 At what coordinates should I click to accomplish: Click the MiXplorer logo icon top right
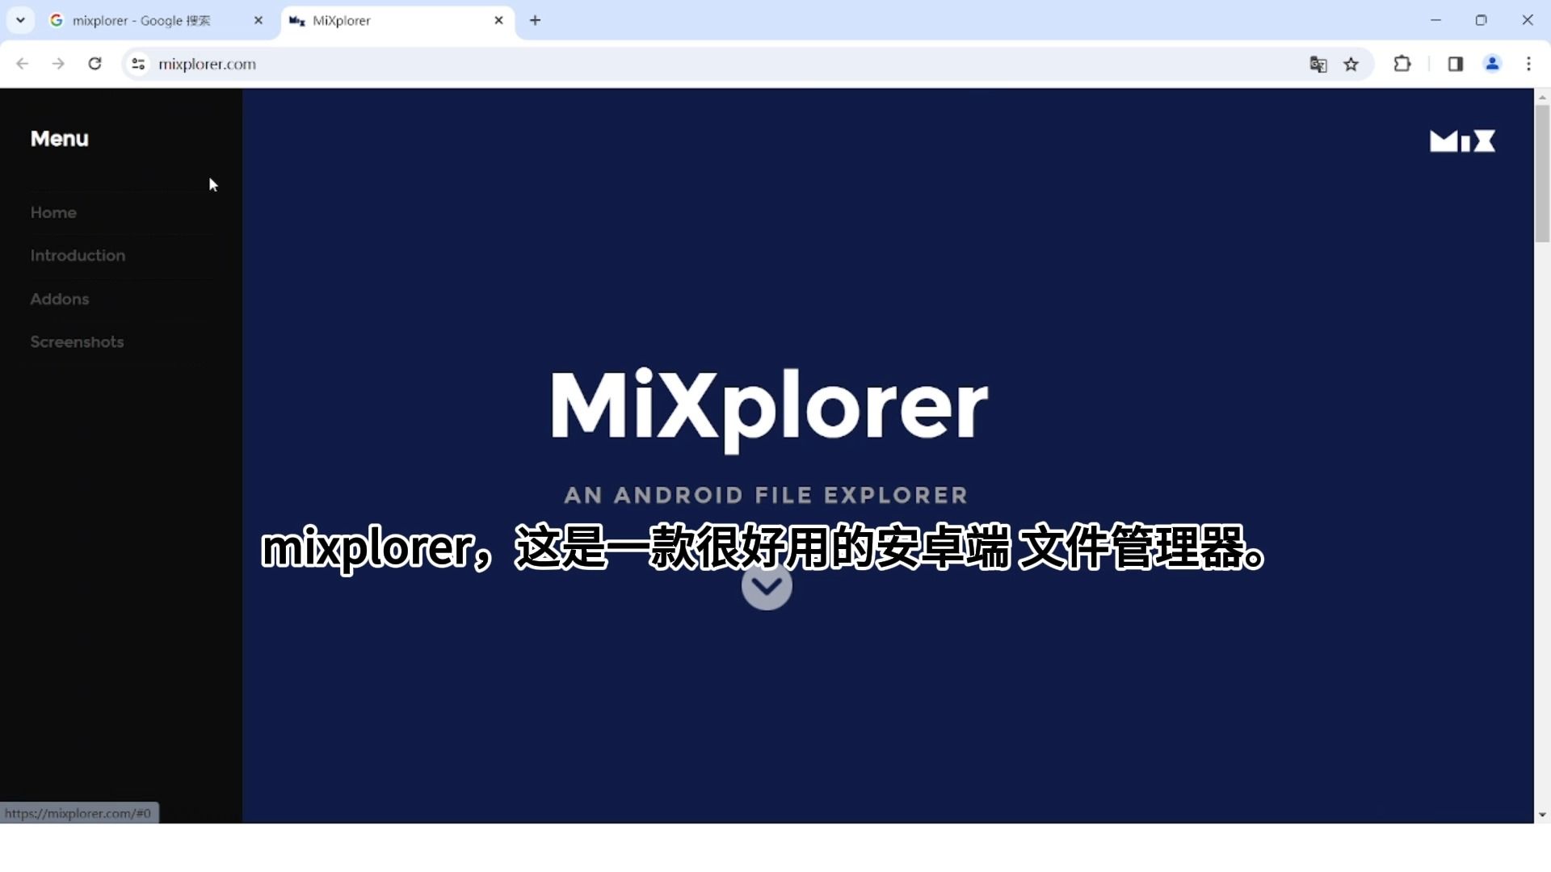coord(1464,140)
